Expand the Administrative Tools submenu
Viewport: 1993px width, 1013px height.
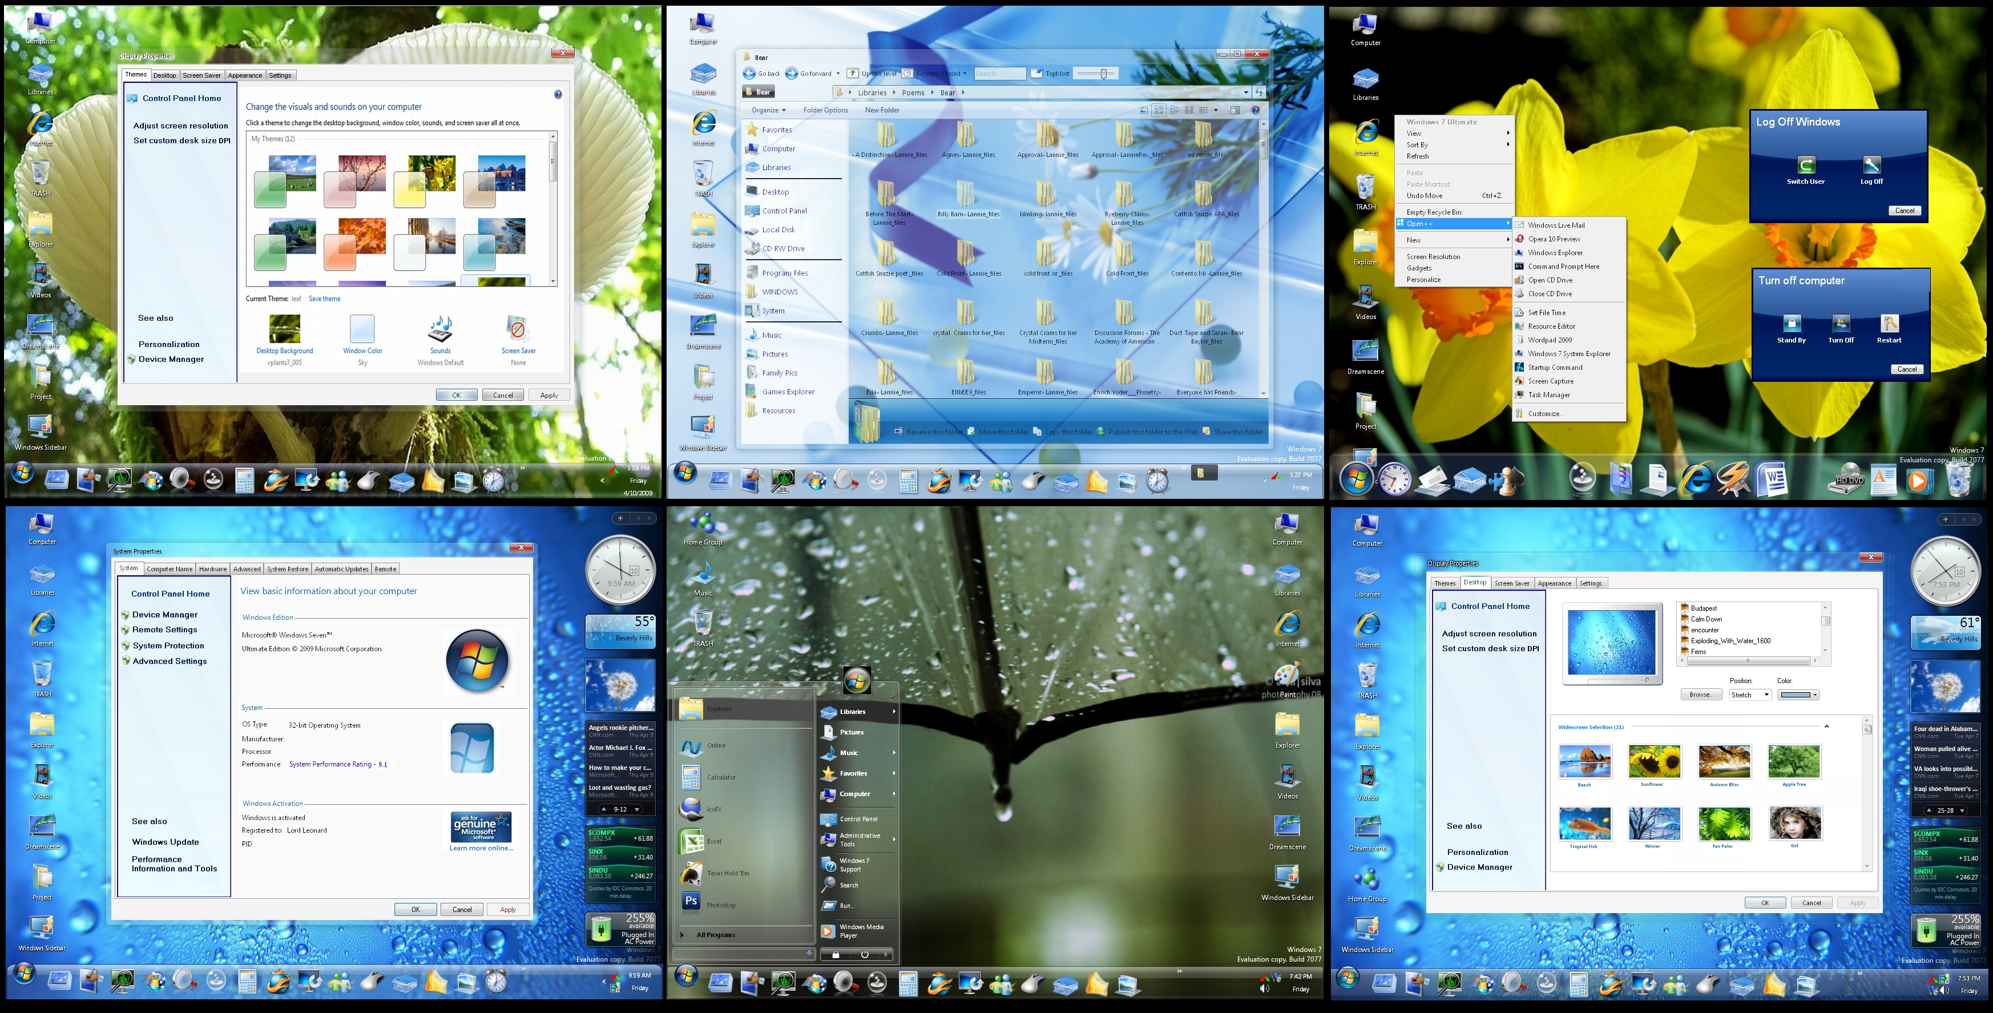coord(858,840)
